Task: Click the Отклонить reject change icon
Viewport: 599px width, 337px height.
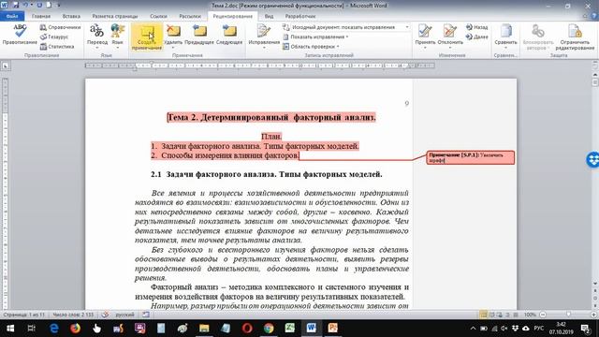Action: point(450,31)
